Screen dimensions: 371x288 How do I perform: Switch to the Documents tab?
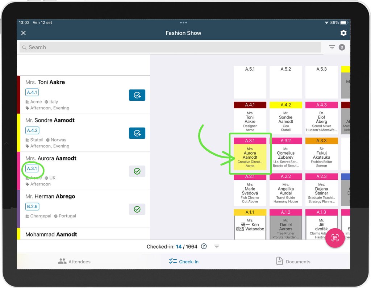tap(293, 262)
